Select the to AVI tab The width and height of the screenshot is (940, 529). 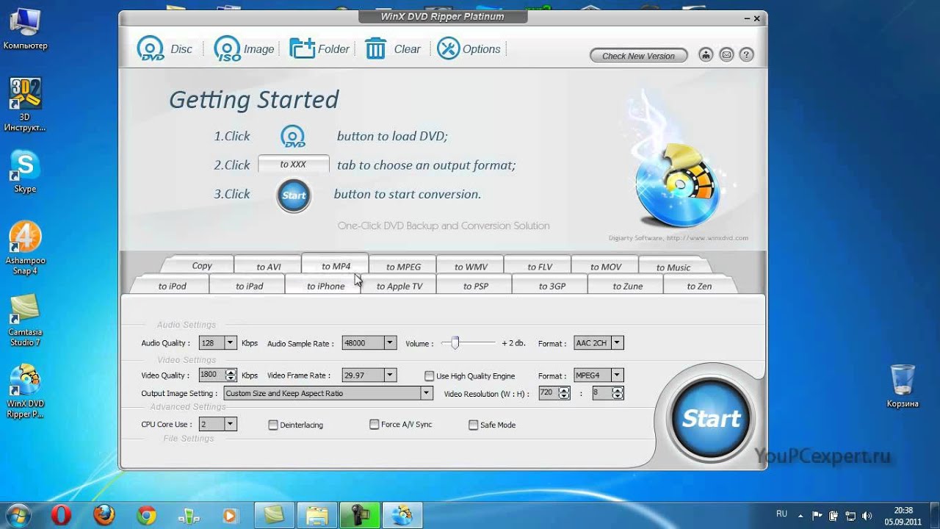coord(269,267)
